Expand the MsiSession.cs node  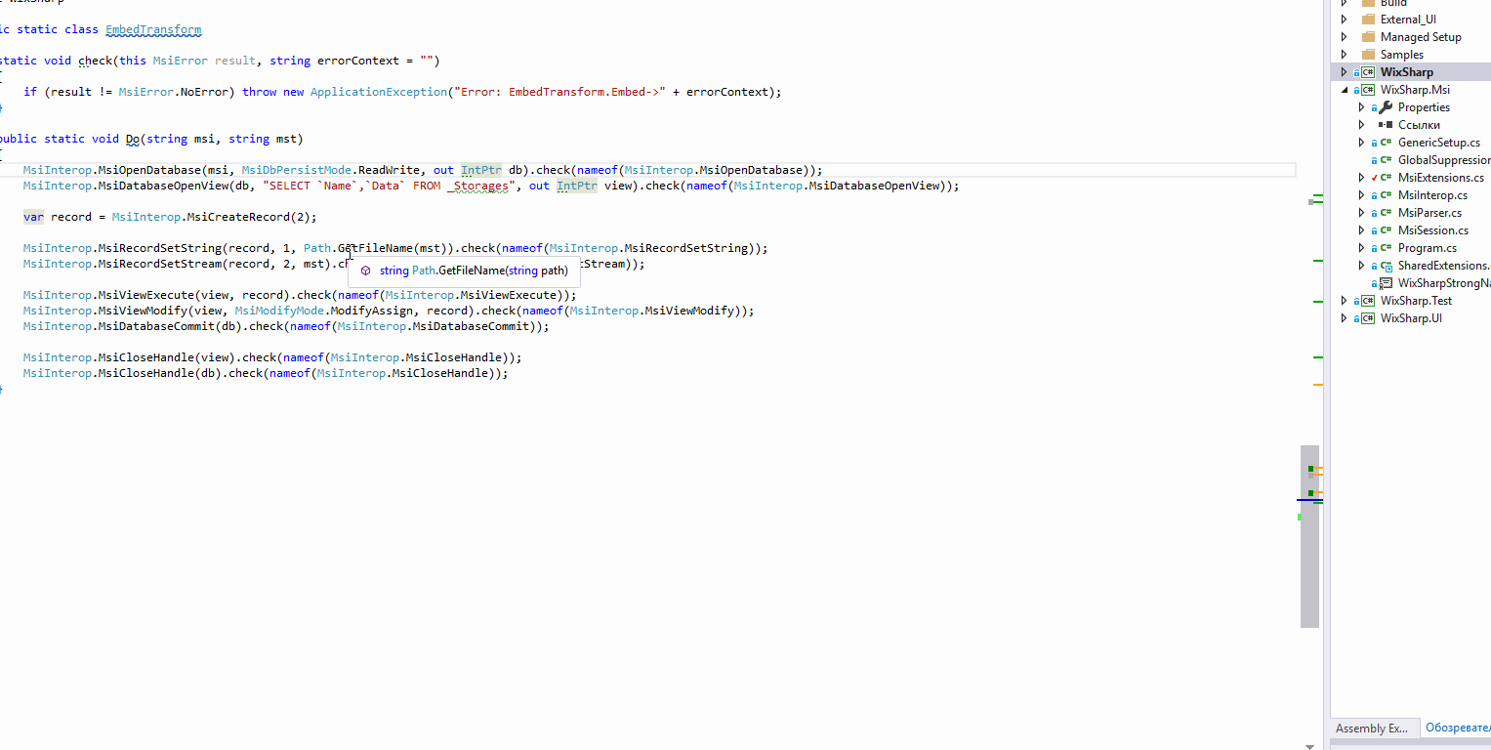pos(1362,230)
